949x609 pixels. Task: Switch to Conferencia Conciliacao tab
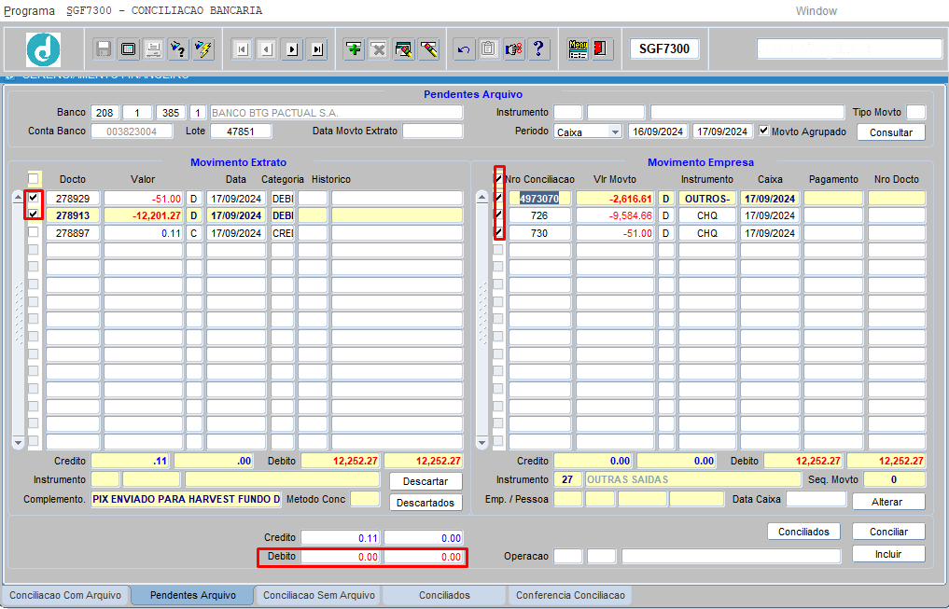point(570,595)
